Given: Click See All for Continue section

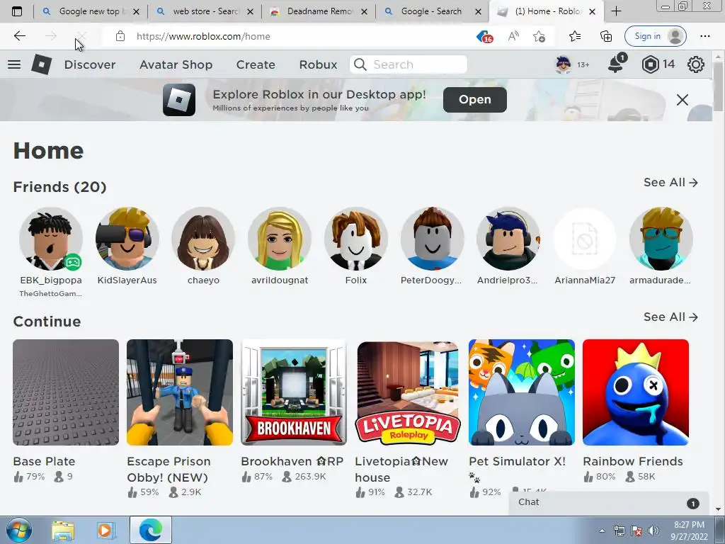Looking at the screenshot, I should point(671,317).
